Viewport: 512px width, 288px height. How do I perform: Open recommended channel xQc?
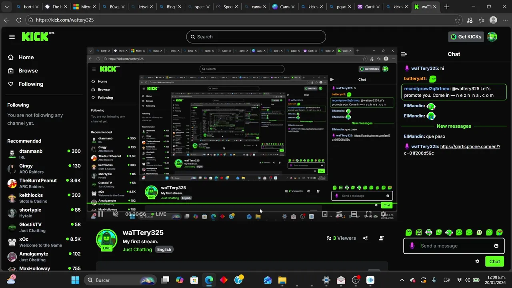coord(44,242)
